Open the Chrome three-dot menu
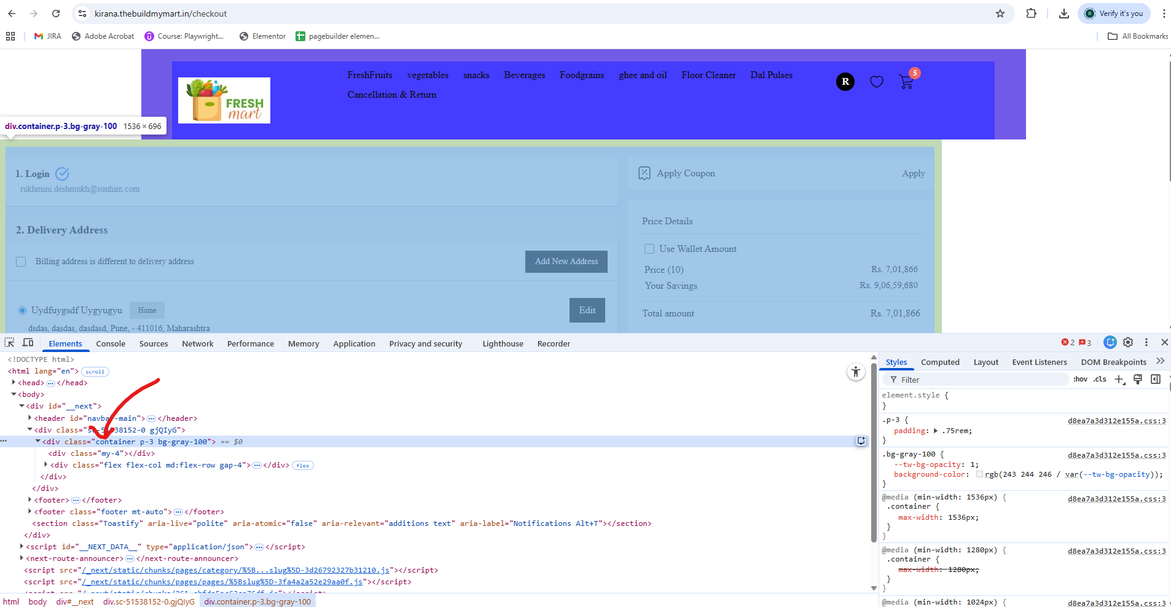Screen dimensions: 1171x607 click(x=1164, y=14)
